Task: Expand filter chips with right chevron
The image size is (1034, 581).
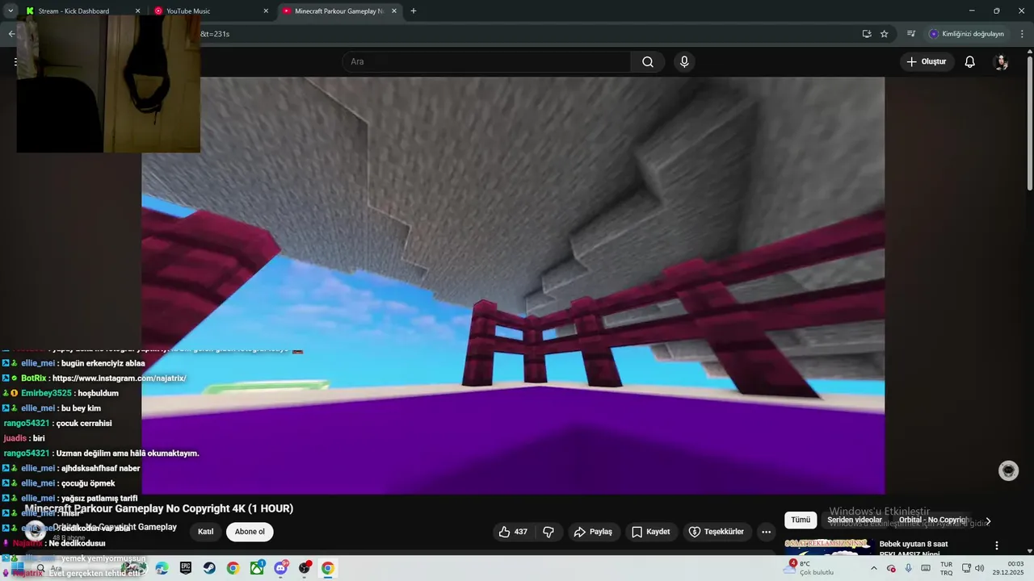Action: (x=987, y=521)
